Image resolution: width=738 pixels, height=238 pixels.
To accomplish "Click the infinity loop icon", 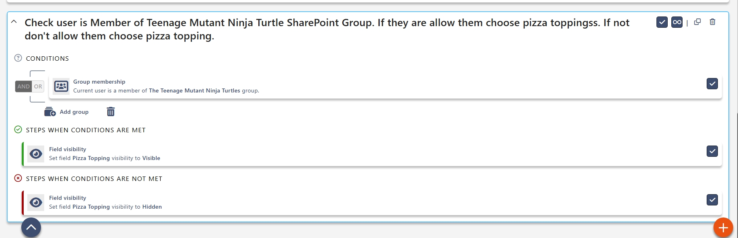I will [677, 22].
